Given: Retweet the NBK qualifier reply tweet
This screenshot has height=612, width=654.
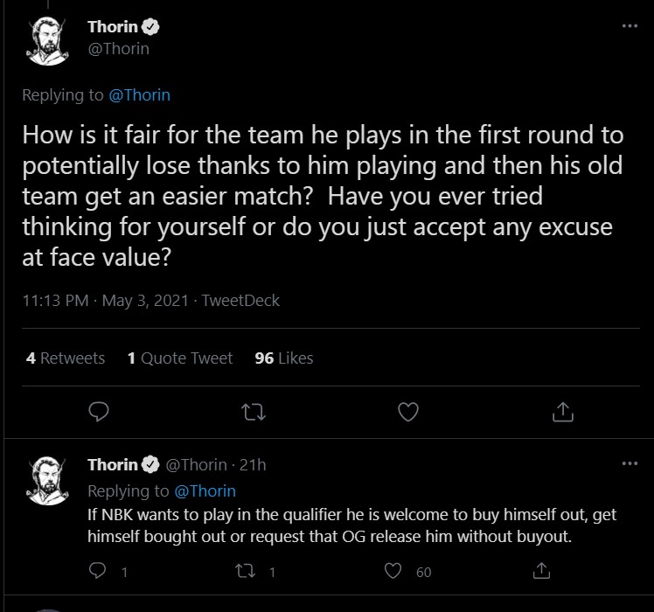Looking at the screenshot, I should point(245,572).
